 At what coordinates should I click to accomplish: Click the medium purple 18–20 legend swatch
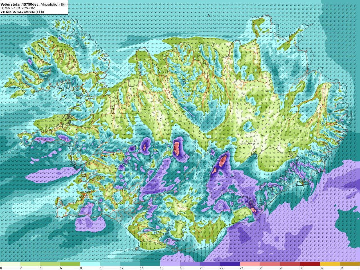[190, 264]
